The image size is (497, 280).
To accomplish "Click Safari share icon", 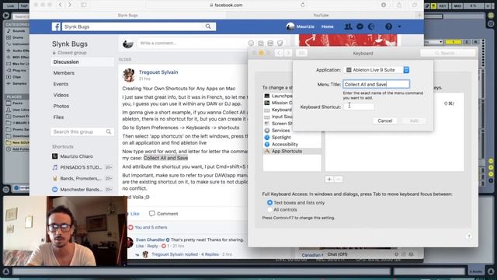I will coord(399,5).
